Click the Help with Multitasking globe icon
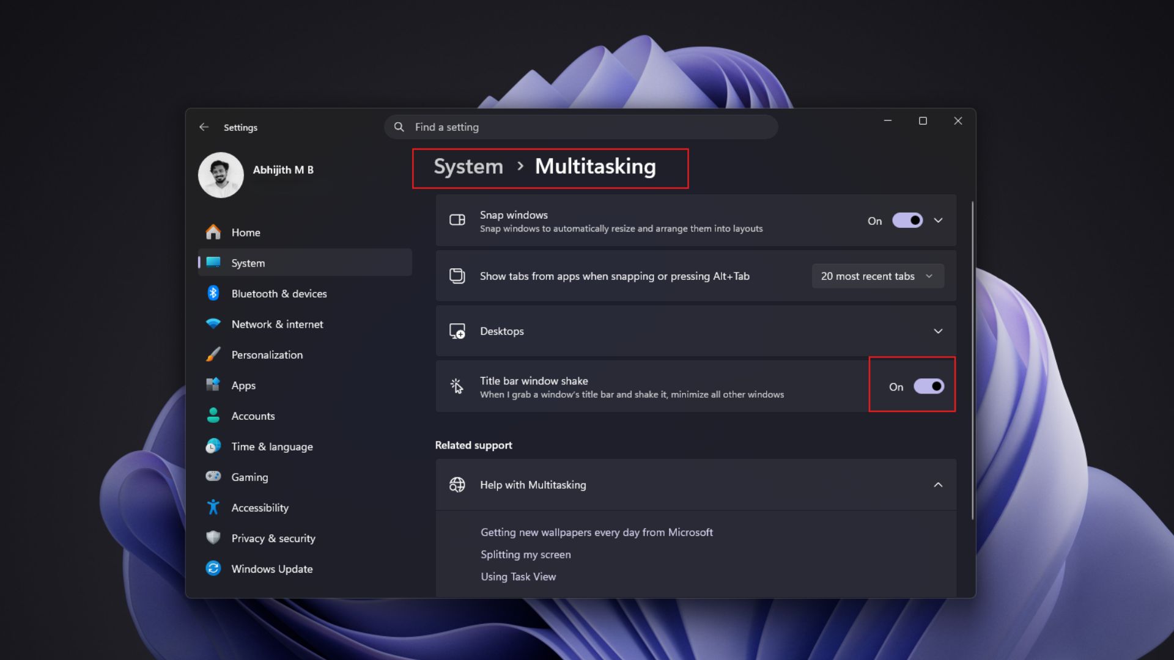The image size is (1174, 660). pyautogui.click(x=457, y=485)
